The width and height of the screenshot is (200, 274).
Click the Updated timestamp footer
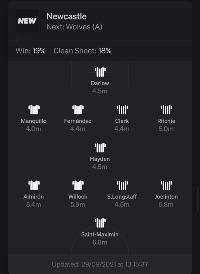click(100, 264)
